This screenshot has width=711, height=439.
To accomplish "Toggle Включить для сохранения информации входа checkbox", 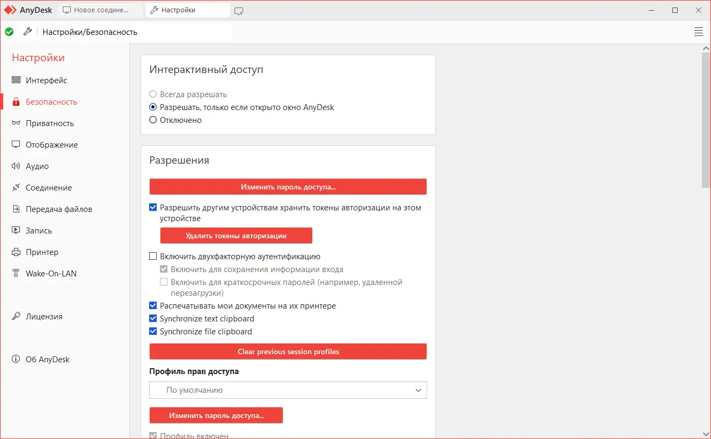I will 164,269.
